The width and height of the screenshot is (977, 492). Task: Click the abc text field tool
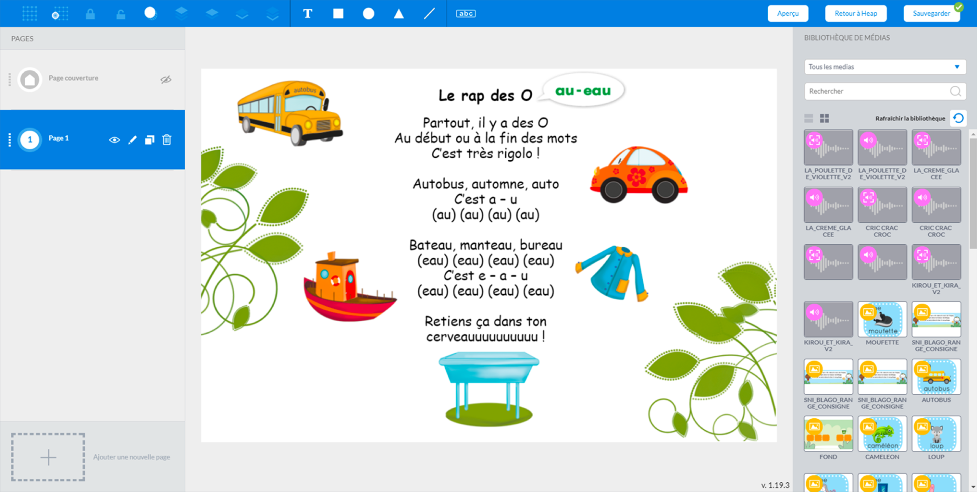point(466,14)
